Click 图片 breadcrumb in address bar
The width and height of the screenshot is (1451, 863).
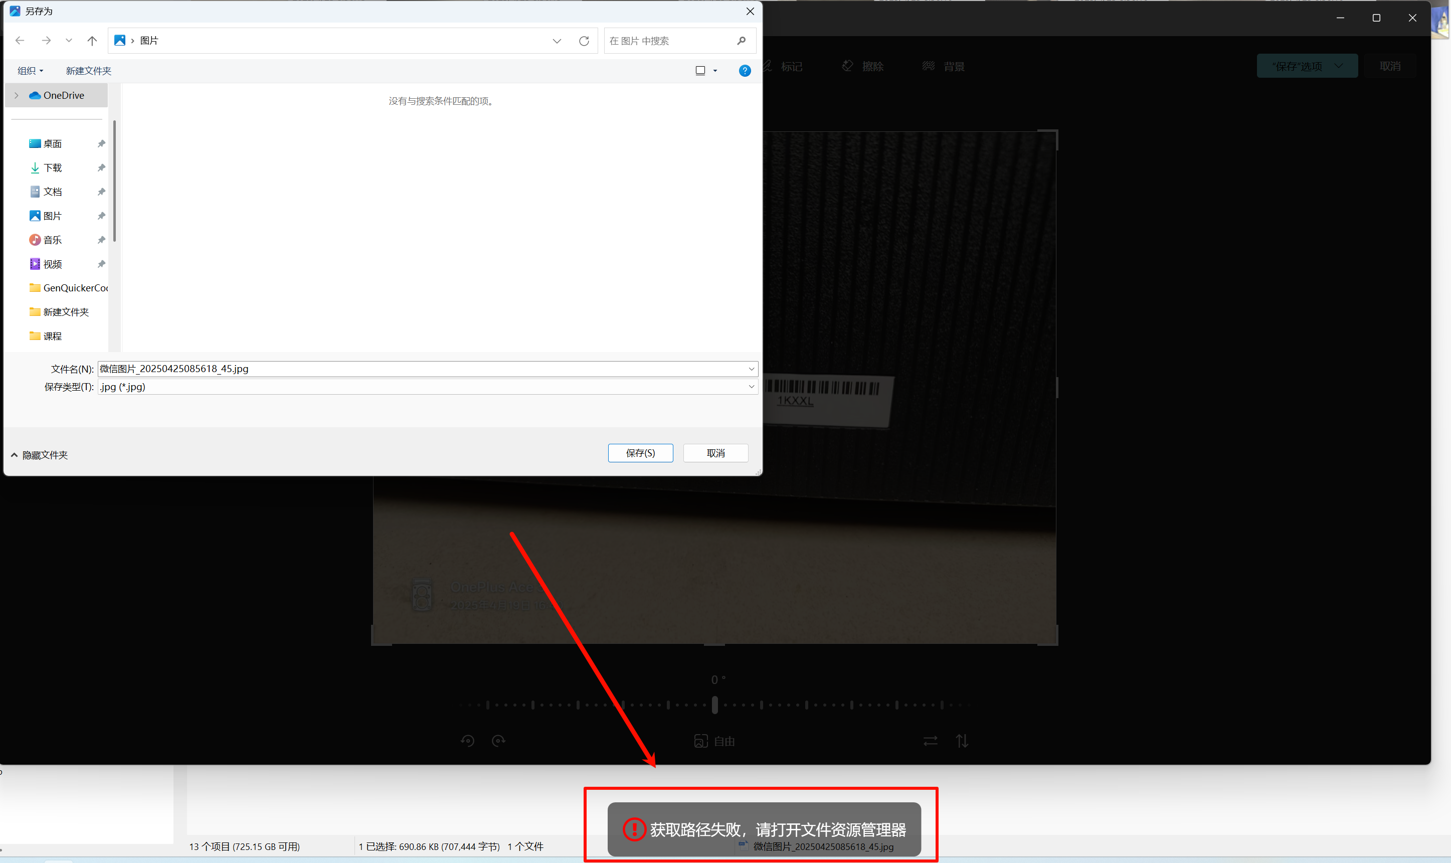click(x=149, y=41)
